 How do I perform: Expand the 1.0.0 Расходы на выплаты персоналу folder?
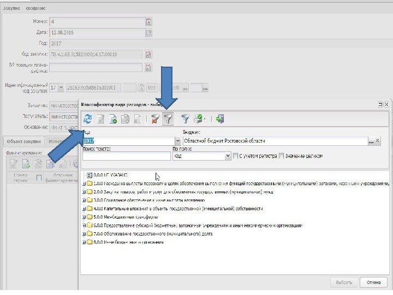[x=84, y=184]
